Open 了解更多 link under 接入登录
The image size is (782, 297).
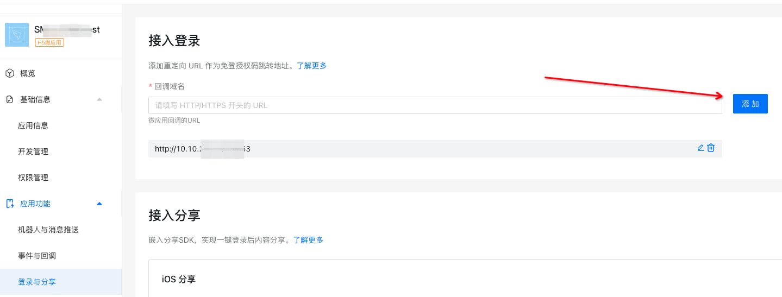[312, 66]
